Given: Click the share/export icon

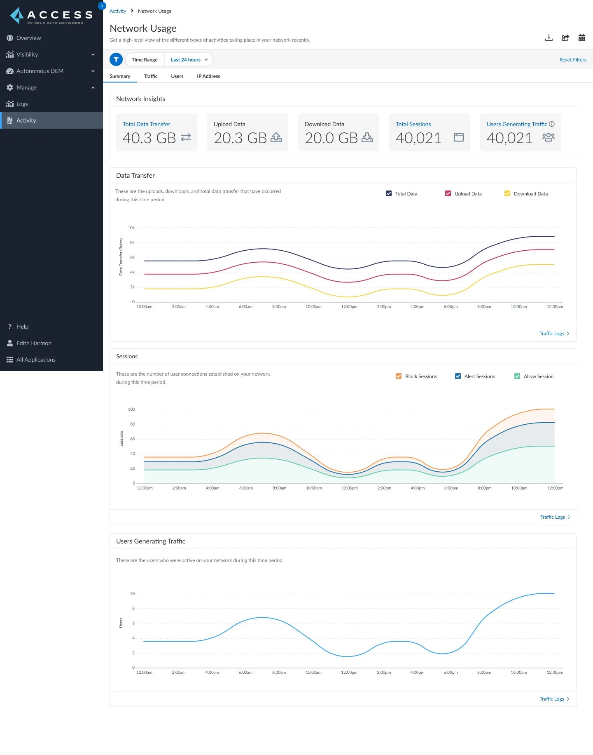Looking at the screenshot, I should click(x=565, y=38).
